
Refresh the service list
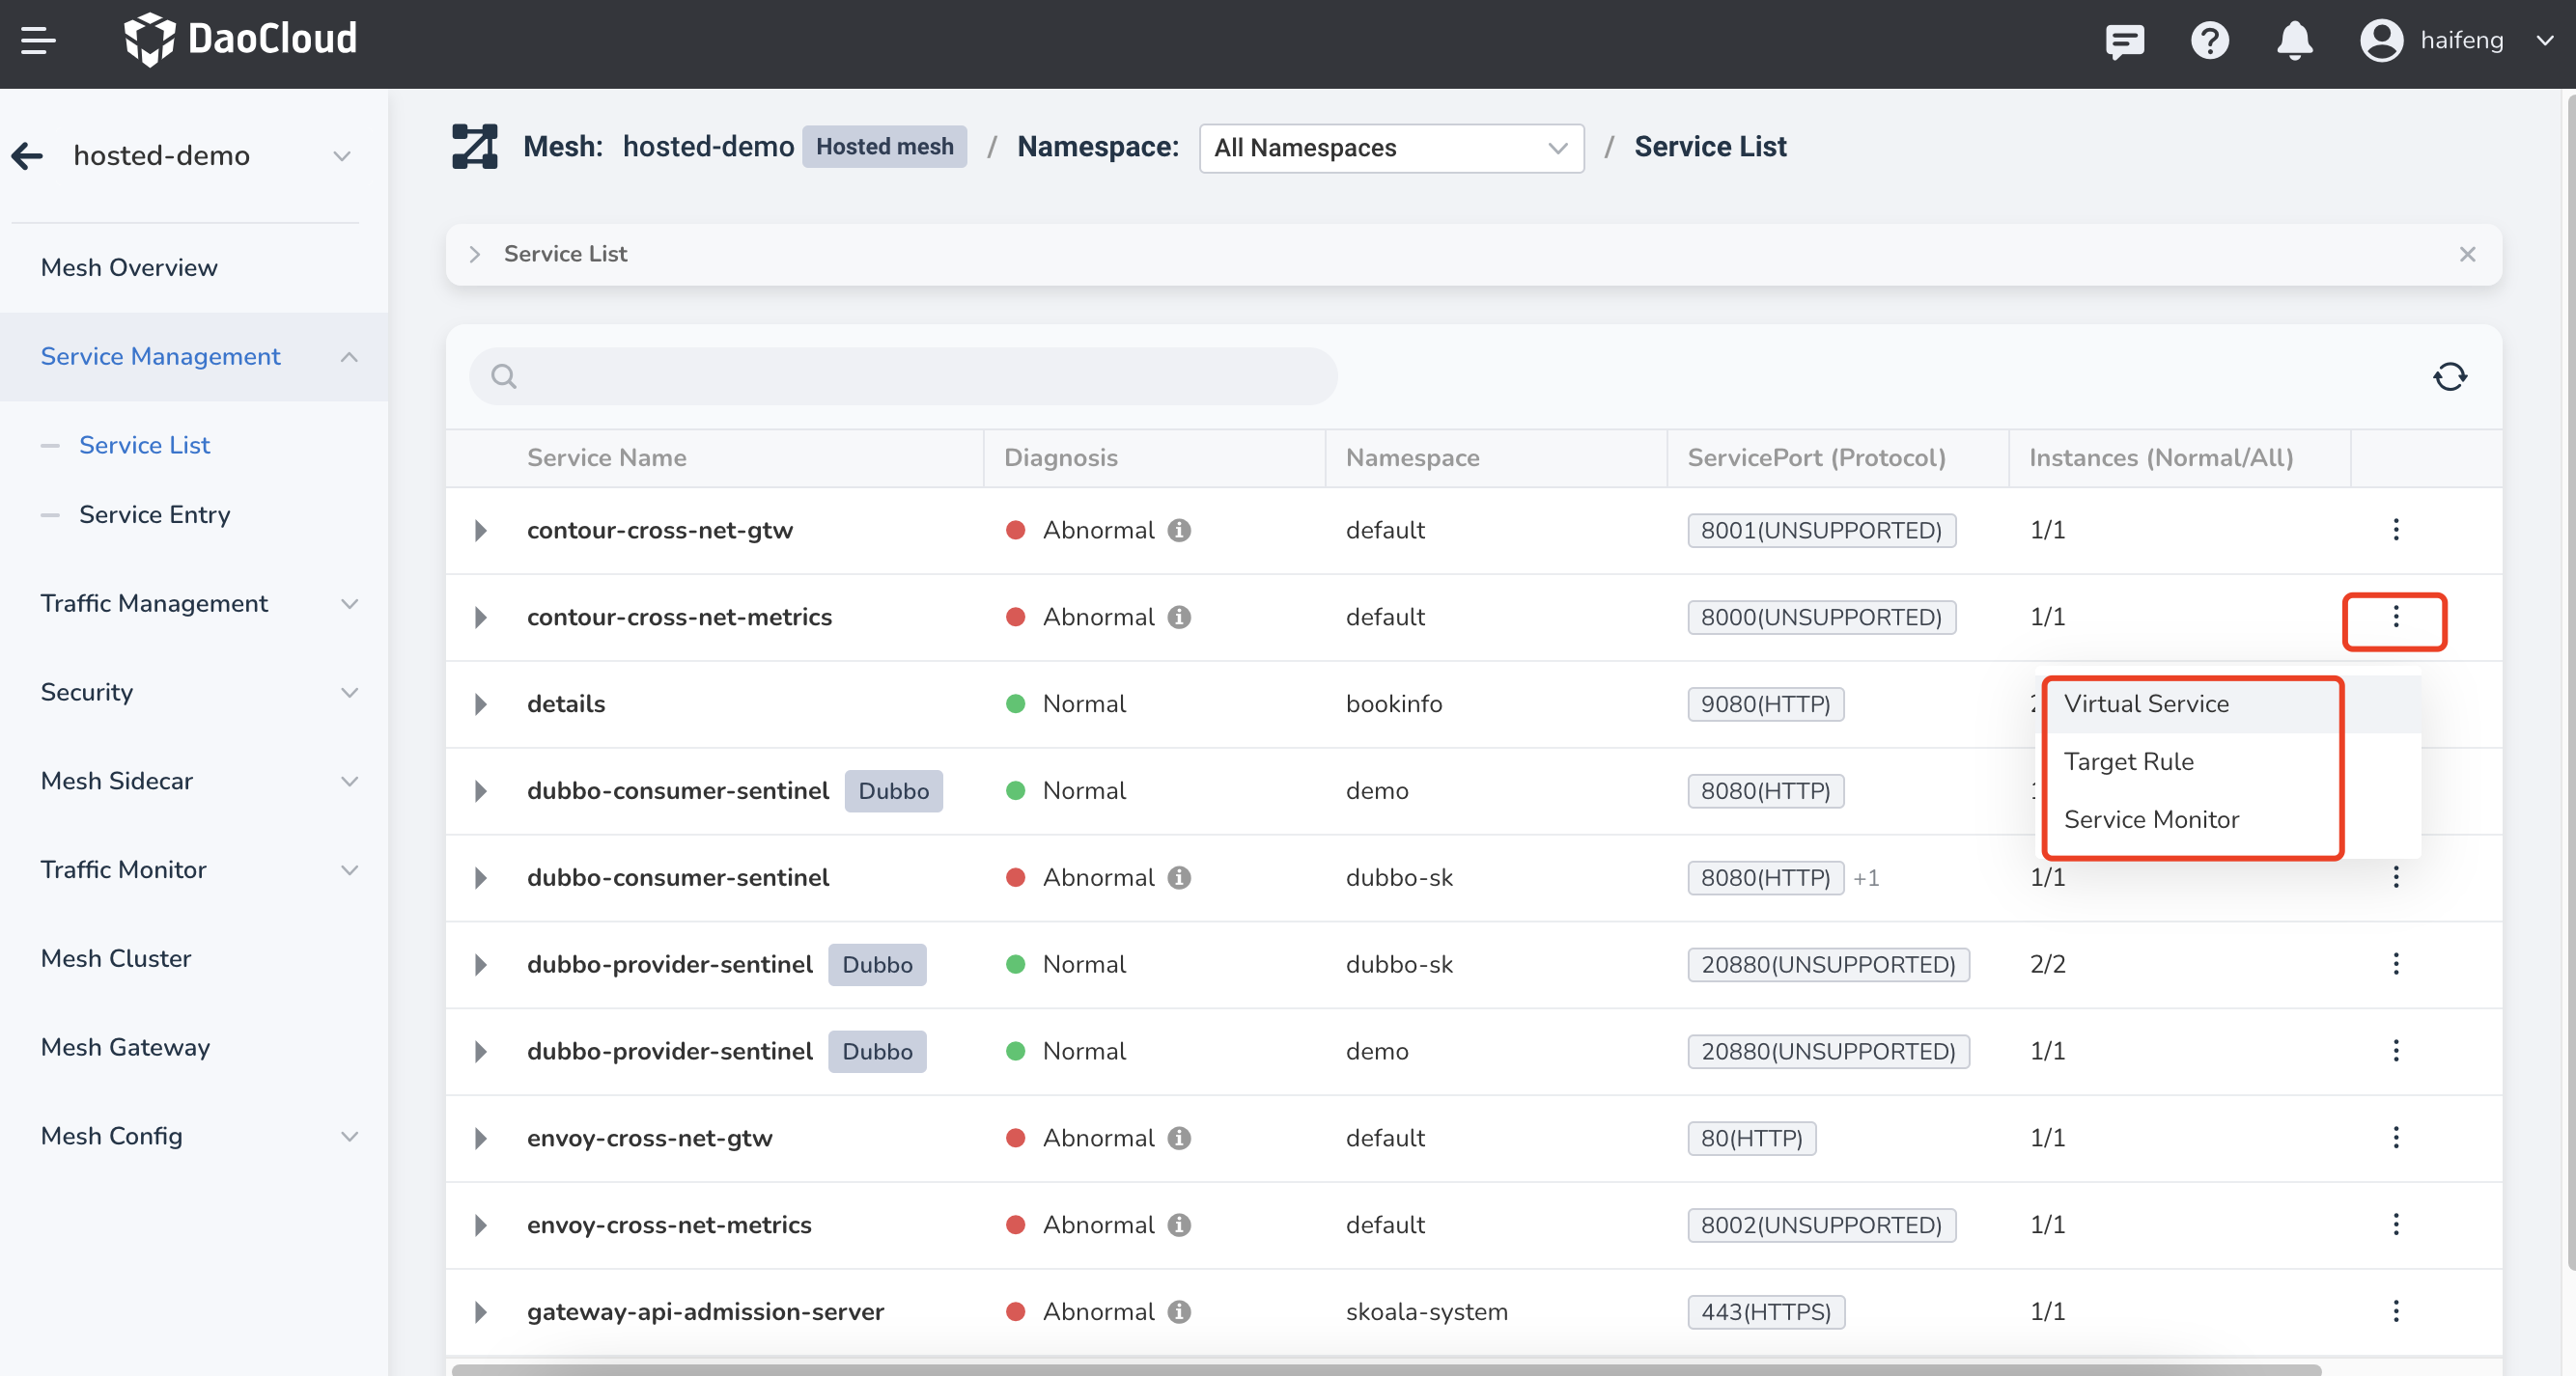click(2449, 376)
